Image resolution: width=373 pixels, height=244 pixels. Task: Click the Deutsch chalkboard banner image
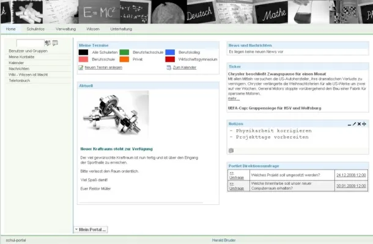tap(201, 12)
